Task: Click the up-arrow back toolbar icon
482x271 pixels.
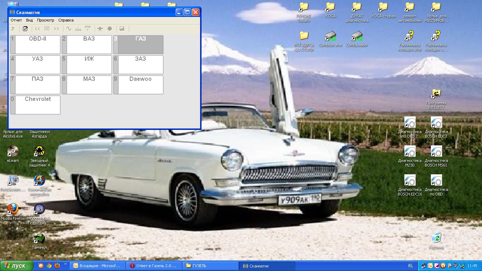Action: 13,29
